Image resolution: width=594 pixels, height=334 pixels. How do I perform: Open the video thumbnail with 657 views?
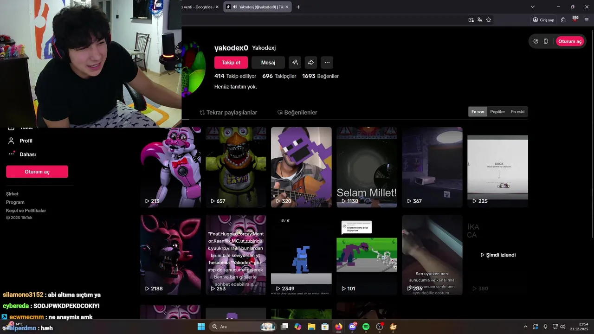236,167
